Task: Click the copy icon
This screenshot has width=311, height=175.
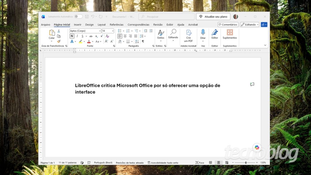Action: [x=59, y=36]
